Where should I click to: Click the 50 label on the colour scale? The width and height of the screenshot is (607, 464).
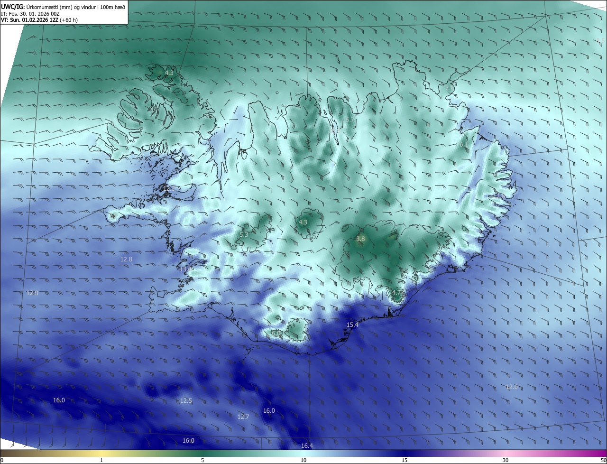pyautogui.click(x=603, y=460)
